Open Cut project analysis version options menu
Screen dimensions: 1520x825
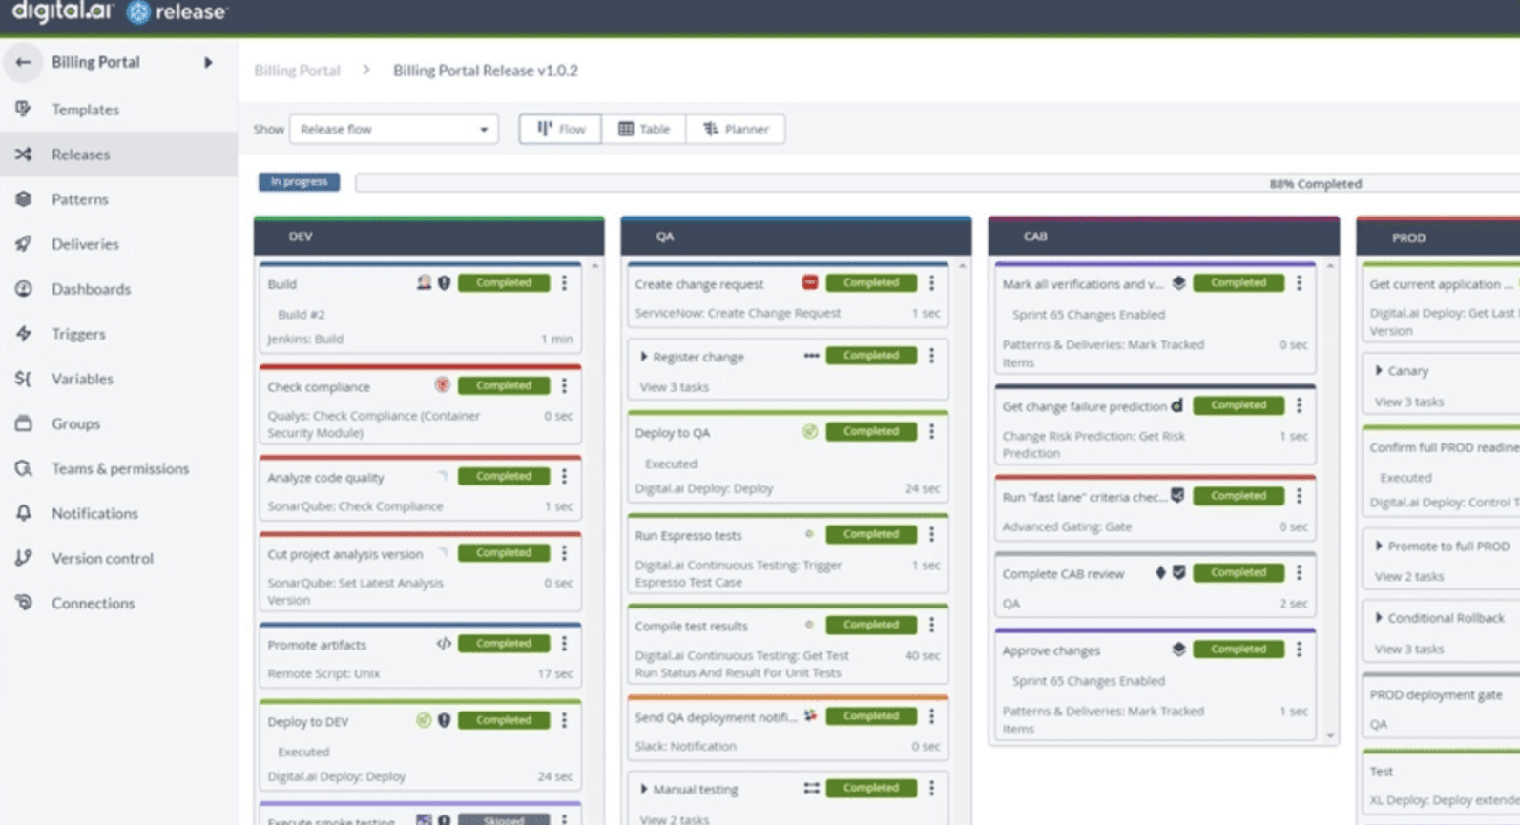(x=565, y=552)
